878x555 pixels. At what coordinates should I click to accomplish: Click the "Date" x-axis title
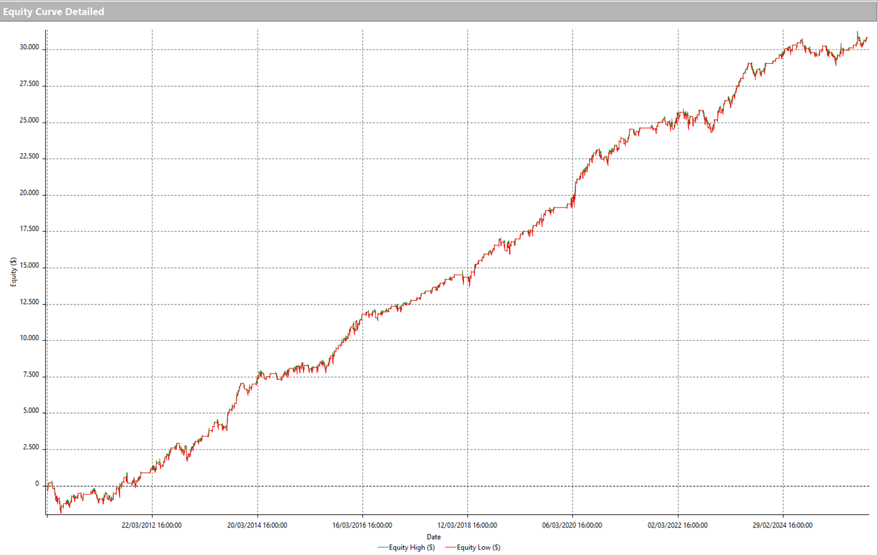433,537
